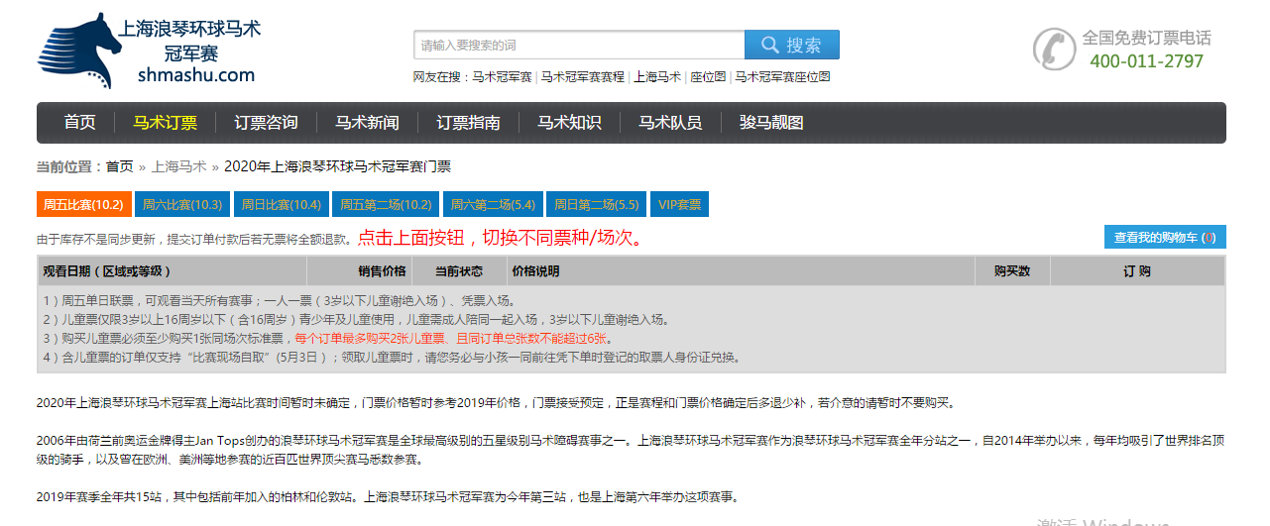Switch to the 周六比赛(10.3) tab
This screenshot has width=1270, height=526.
coord(182,204)
